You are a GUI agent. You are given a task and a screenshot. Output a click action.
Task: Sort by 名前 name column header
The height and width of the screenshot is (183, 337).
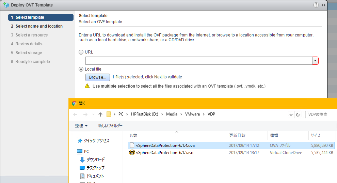177,136
